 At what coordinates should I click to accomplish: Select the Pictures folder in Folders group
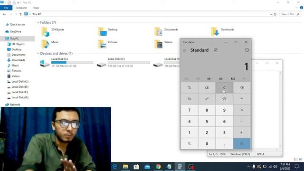[108, 44]
